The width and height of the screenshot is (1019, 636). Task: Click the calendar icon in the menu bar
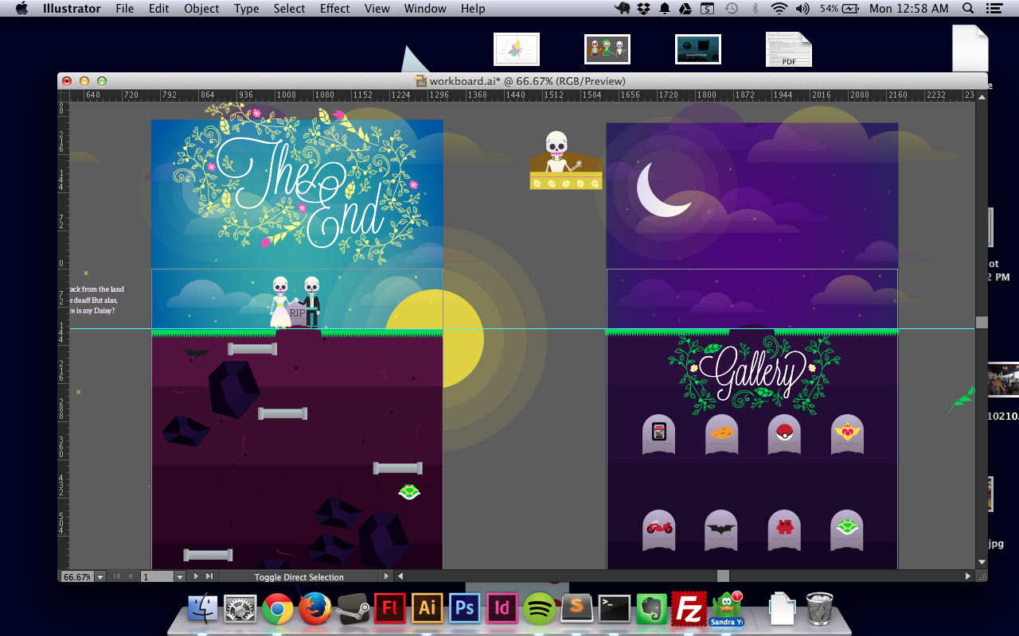point(707,9)
